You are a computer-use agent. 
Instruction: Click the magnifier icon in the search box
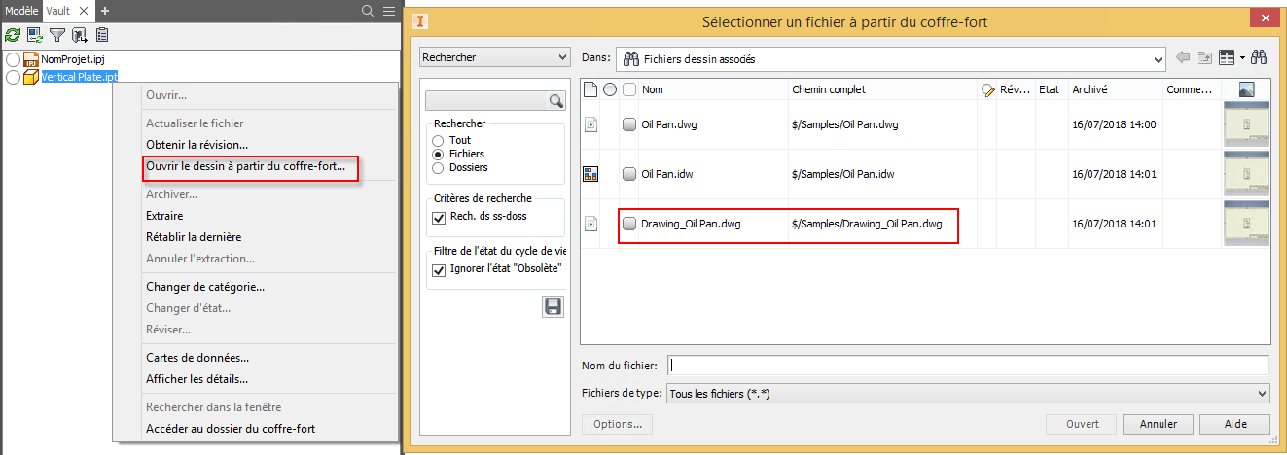tap(556, 100)
